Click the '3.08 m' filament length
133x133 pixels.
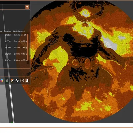pos(17,54)
